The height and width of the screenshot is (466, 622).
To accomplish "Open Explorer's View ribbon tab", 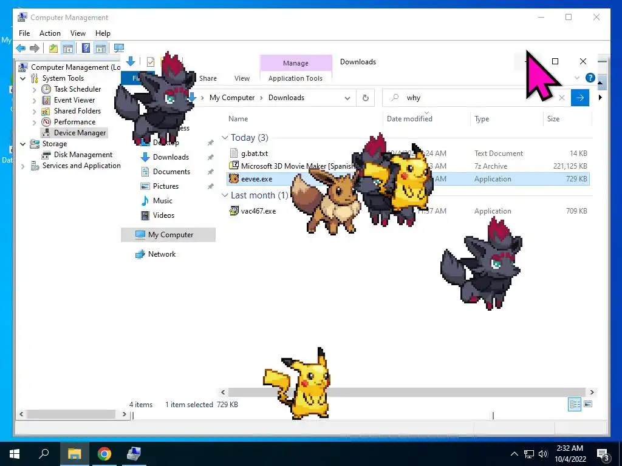I will (242, 78).
